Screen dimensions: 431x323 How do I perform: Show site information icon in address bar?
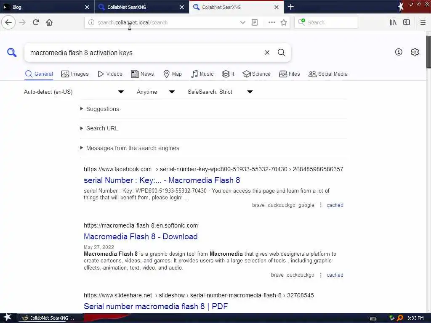tap(91, 23)
